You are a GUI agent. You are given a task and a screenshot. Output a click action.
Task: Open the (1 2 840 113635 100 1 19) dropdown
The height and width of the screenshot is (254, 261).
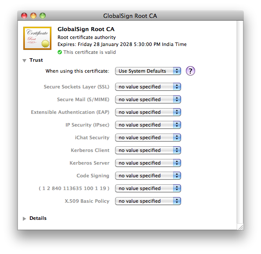148,188
